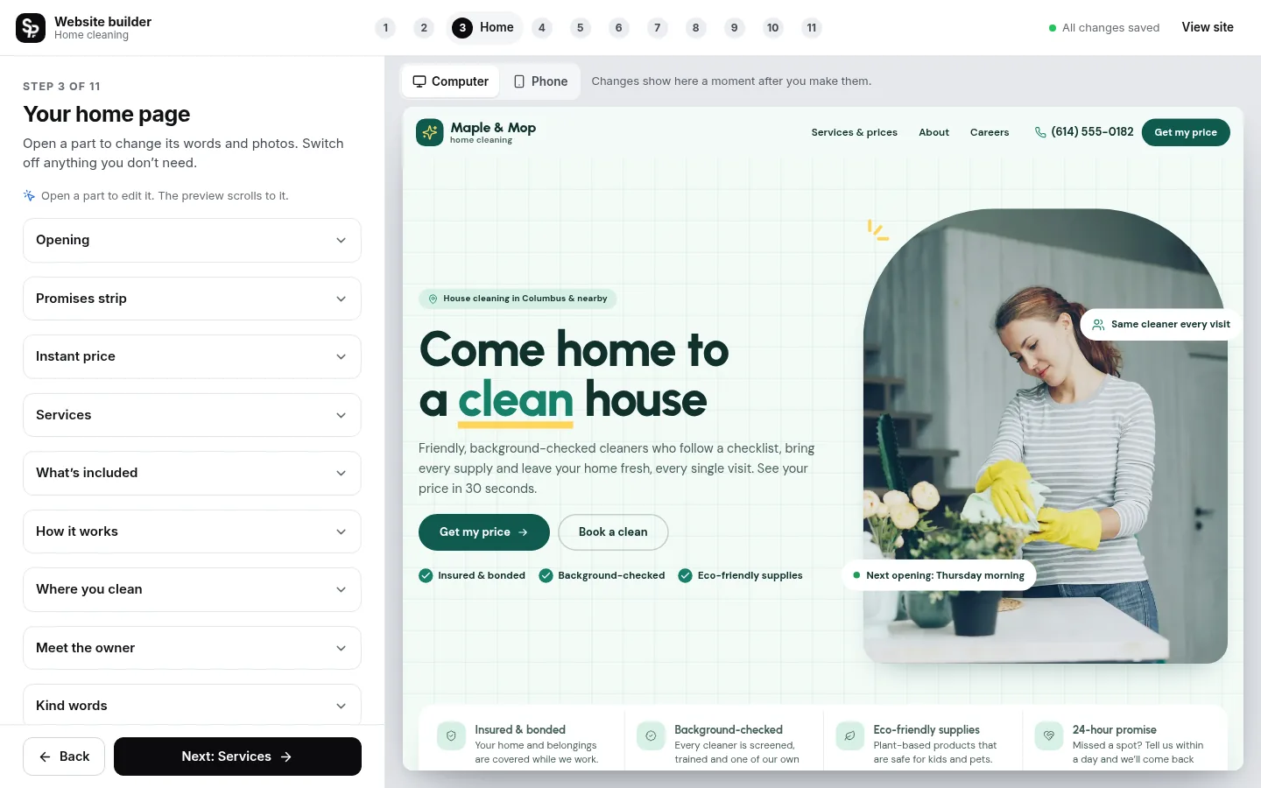This screenshot has height=788, width=1261.
Task: Open the What's included section
Action: [x=192, y=473]
